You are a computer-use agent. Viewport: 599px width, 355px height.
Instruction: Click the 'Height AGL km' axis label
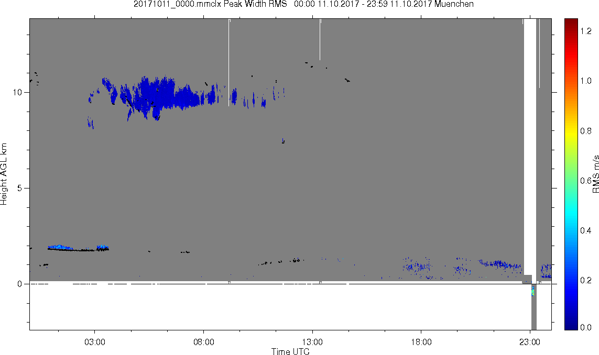tap(4, 174)
